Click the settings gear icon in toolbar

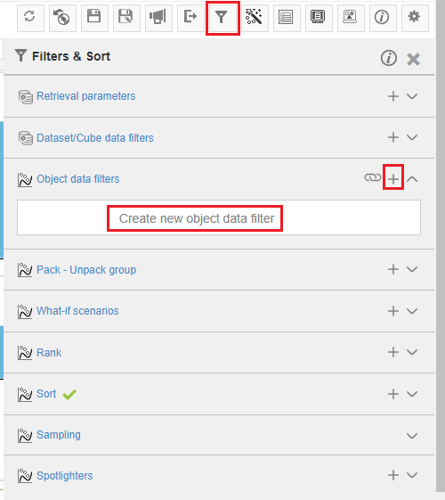[x=415, y=17]
